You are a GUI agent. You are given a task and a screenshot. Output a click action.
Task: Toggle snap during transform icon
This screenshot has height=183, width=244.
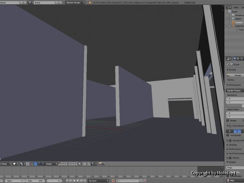pyautogui.click(x=89, y=164)
